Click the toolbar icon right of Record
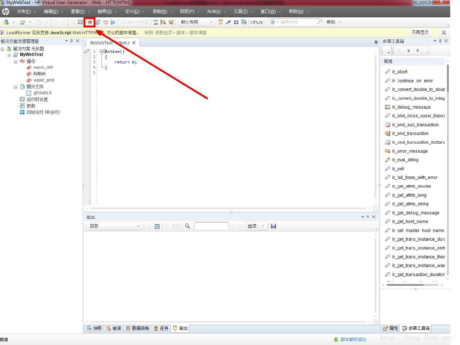The image size is (460, 345). 98,22
